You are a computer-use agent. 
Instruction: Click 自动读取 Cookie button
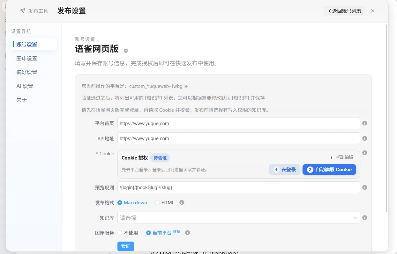[329, 170]
